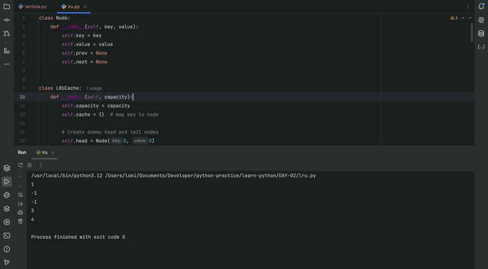The width and height of the screenshot is (488, 269).
Task: Open Run toolbar more options menu
Action: tap(40, 165)
